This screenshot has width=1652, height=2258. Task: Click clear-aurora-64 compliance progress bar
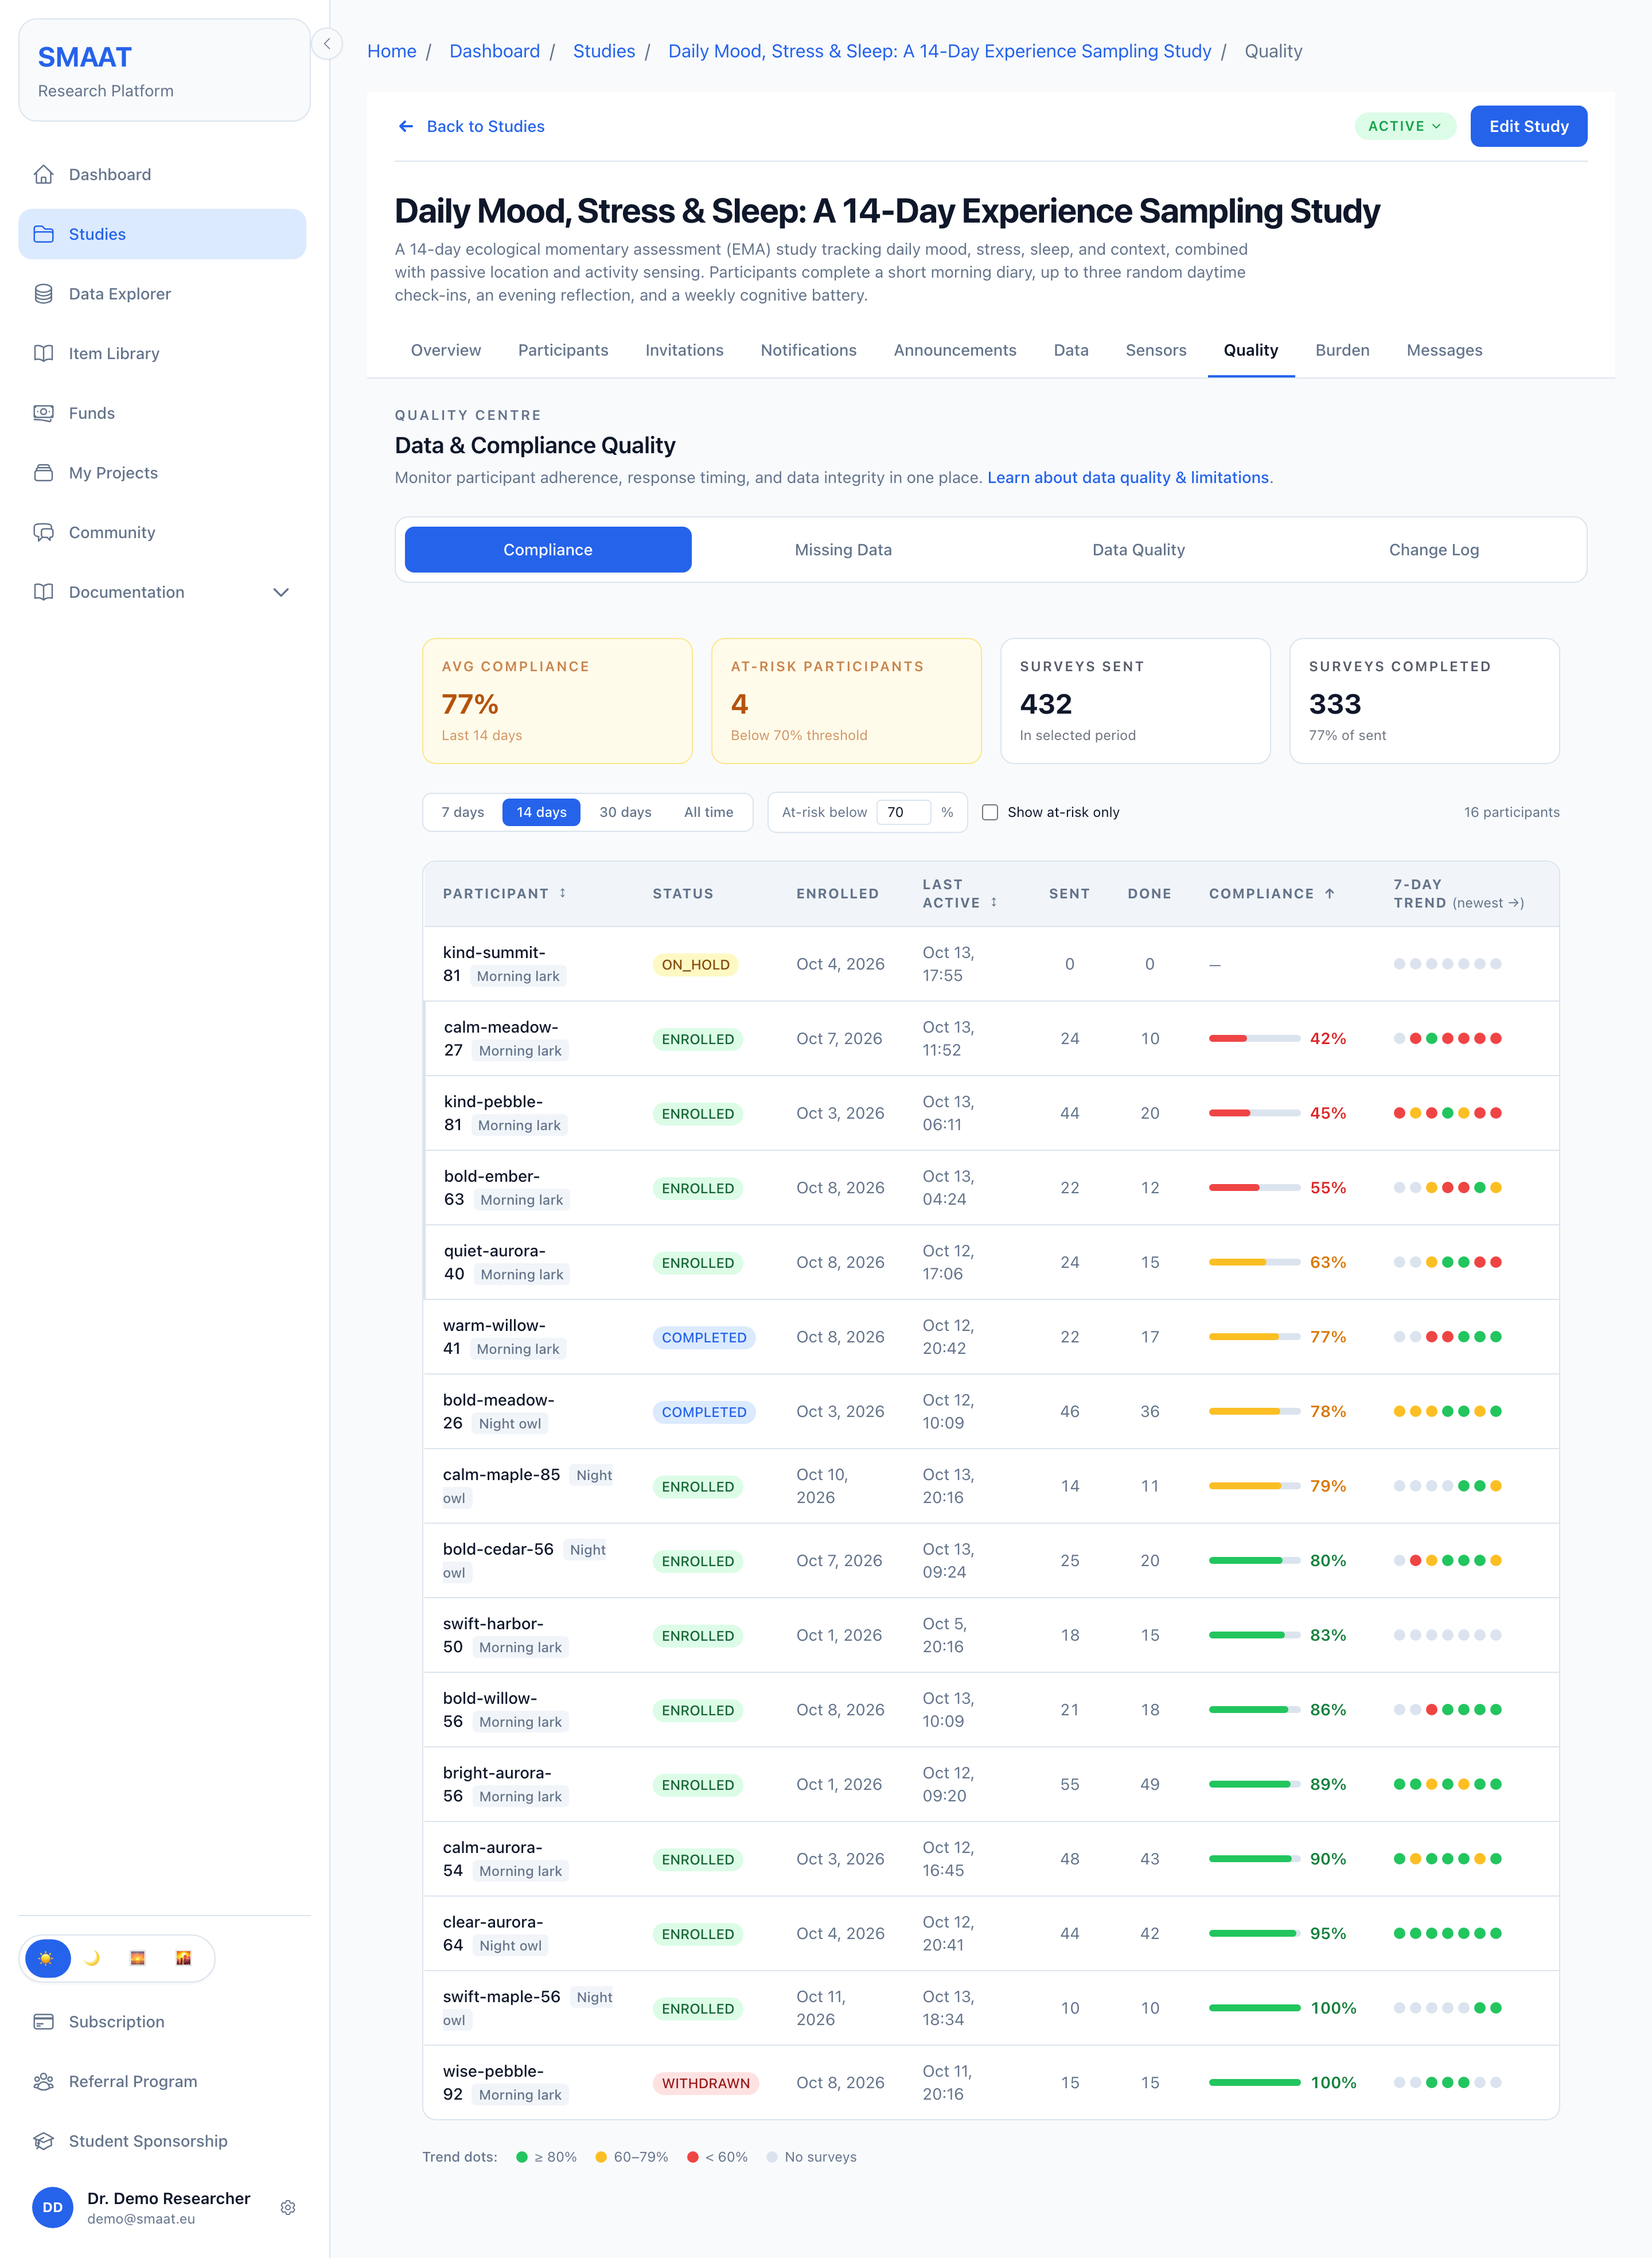coord(1254,1933)
